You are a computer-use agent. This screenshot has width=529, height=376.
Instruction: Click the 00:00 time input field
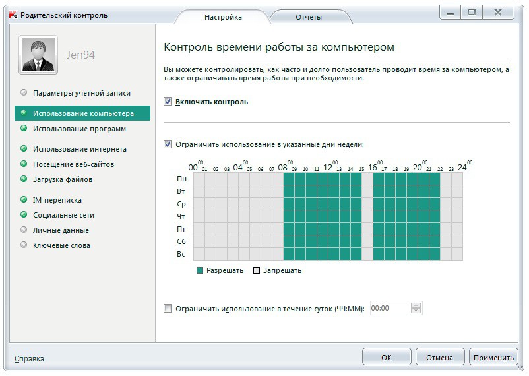point(389,308)
